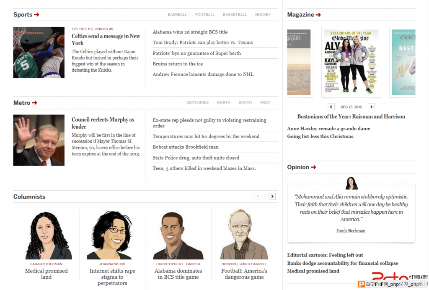This screenshot has height=290, width=429.
Task: Click the 'CELTICS 102, KNICKS 96' kicker
Action: tap(92, 29)
